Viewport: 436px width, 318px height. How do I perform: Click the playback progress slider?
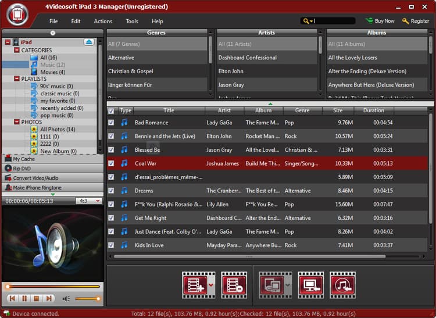coord(52,286)
